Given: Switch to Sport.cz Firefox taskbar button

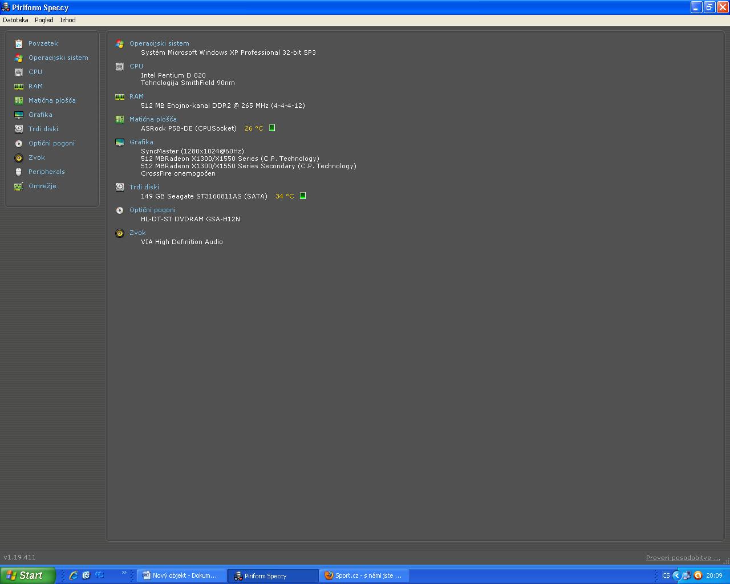Looking at the screenshot, I should (x=364, y=575).
